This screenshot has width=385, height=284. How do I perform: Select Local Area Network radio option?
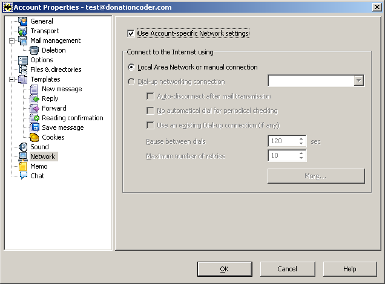(131, 67)
